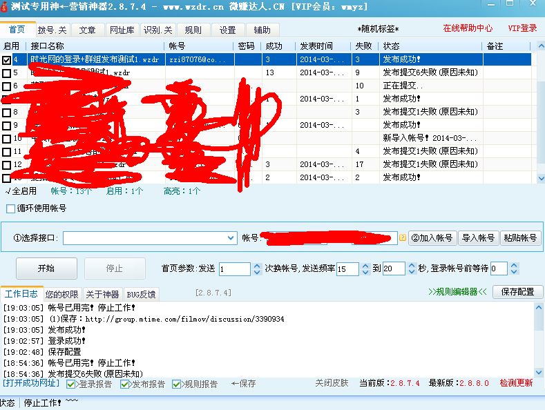This screenshot has height=410, width=545.
Task: Sort by the 状态 column header
Action: tap(430, 46)
